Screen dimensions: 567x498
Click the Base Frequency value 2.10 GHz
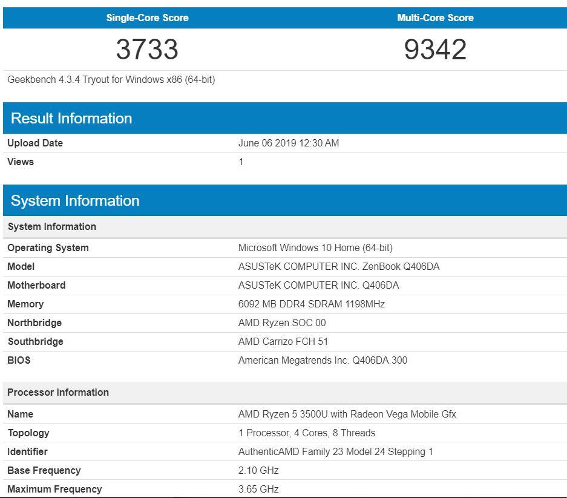[x=258, y=470]
